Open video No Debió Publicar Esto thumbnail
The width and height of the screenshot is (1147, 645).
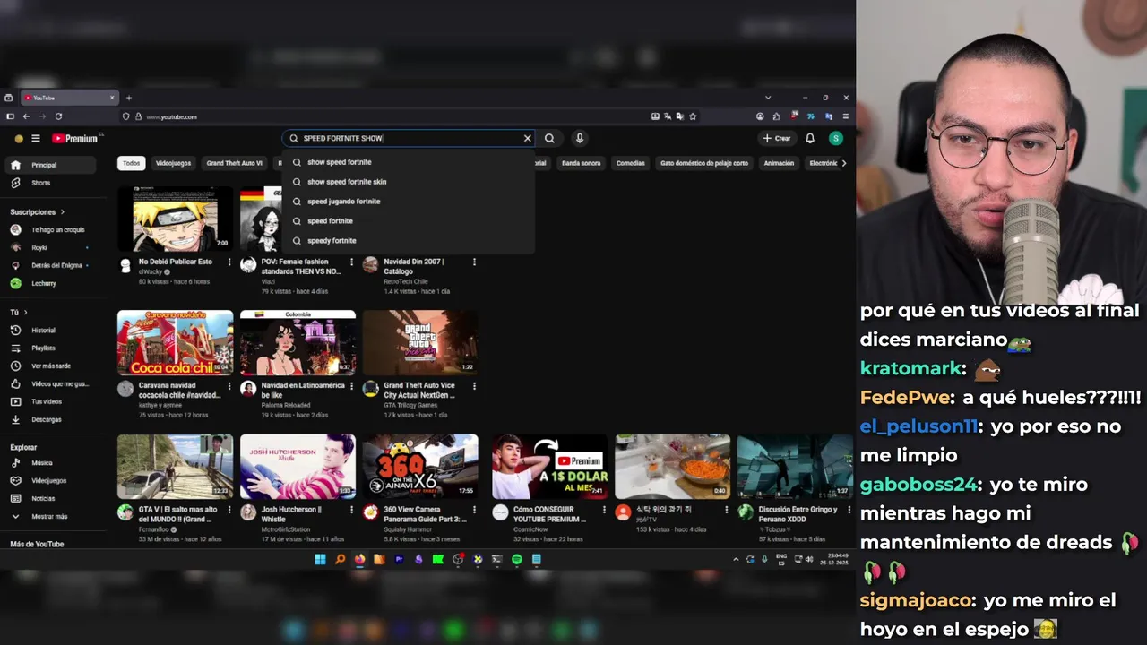tap(175, 219)
